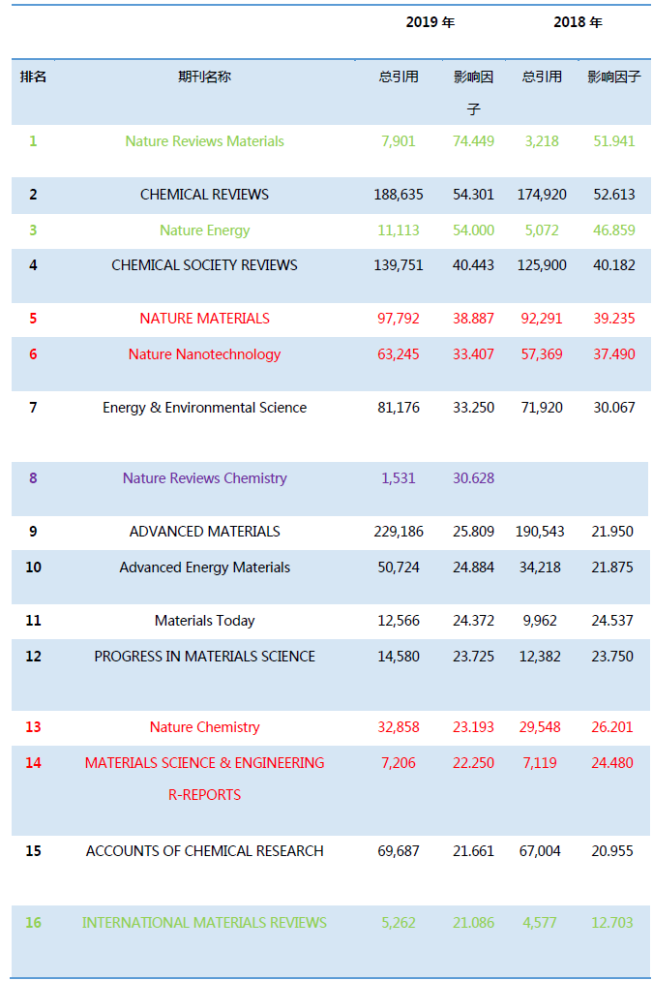The width and height of the screenshot is (653, 981).
Task: Click the 2018 年 column group header
Action: pyautogui.click(x=578, y=22)
